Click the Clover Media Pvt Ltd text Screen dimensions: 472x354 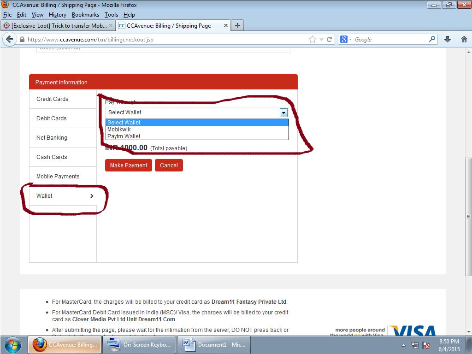[124, 319]
